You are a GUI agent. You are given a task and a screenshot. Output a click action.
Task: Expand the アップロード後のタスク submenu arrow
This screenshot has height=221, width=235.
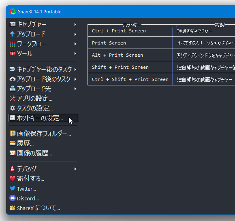pyautogui.click(x=75, y=79)
